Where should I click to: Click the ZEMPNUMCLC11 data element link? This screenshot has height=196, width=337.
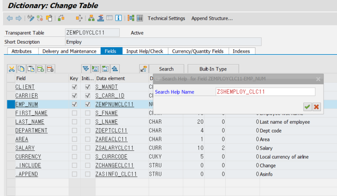tap(115, 105)
